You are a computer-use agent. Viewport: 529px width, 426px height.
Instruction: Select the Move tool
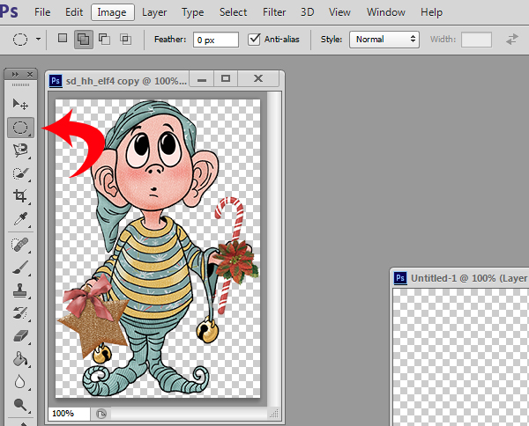(20, 105)
